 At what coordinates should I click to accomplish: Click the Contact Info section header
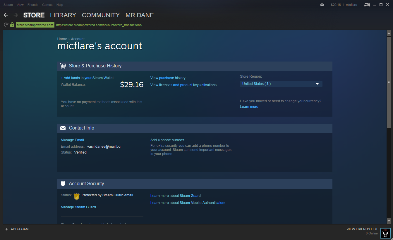point(195,128)
